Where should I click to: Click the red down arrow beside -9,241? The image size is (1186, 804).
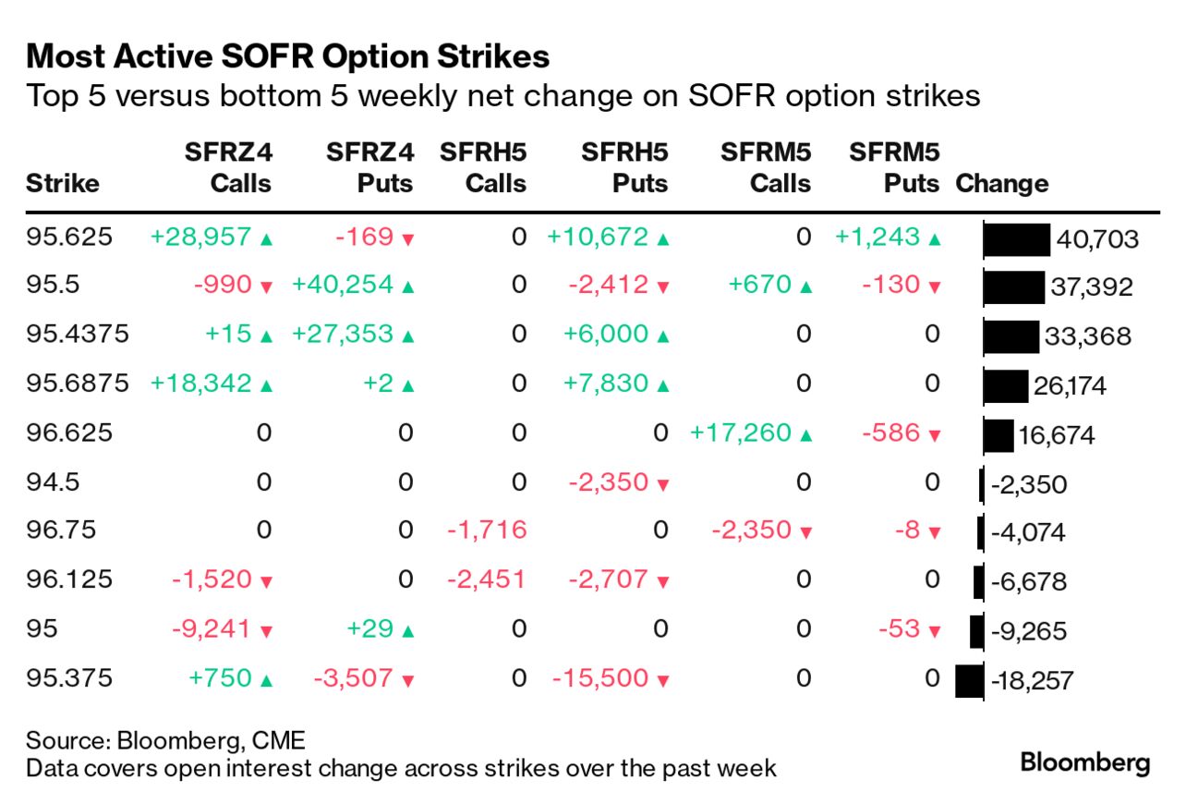click(x=267, y=631)
